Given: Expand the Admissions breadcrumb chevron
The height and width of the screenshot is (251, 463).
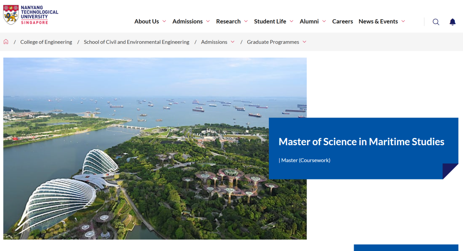Looking at the screenshot, I should (x=233, y=42).
